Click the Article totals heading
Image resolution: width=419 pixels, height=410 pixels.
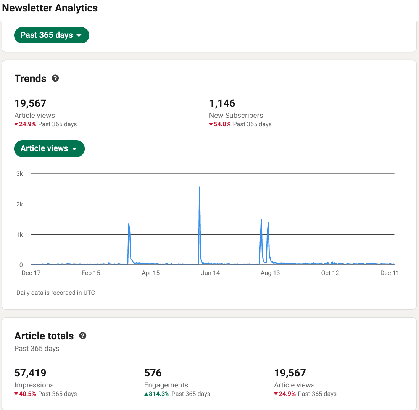tap(44, 336)
